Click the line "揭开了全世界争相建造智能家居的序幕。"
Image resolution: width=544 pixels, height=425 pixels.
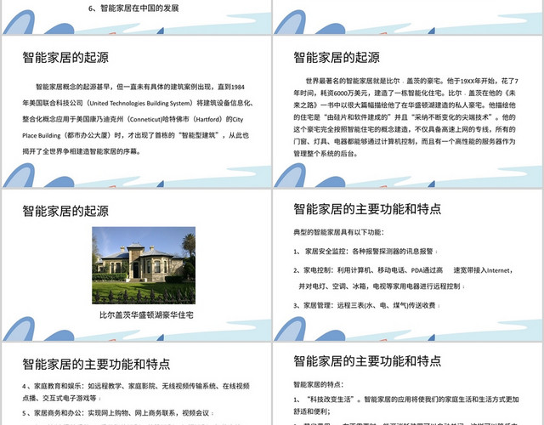point(82,151)
